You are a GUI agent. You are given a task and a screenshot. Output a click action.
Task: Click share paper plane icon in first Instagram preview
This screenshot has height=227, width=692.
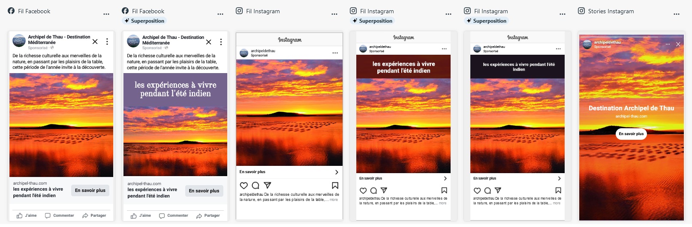[x=268, y=186]
